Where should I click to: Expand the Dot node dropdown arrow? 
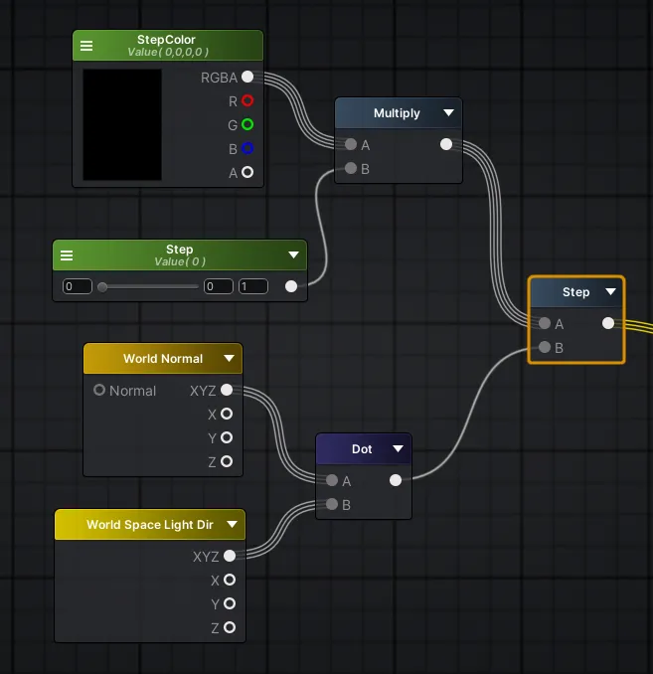click(398, 449)
